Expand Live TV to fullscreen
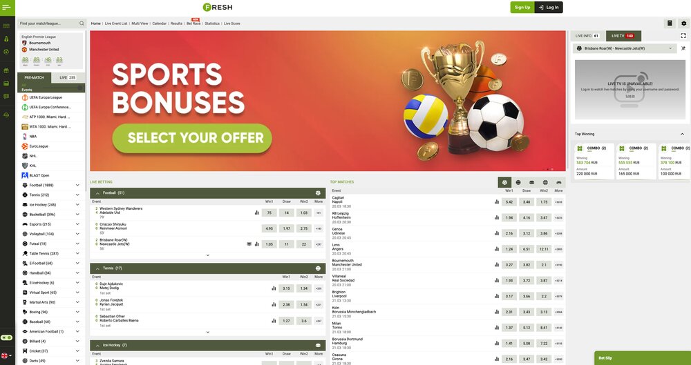 click(x=683, y=36)
